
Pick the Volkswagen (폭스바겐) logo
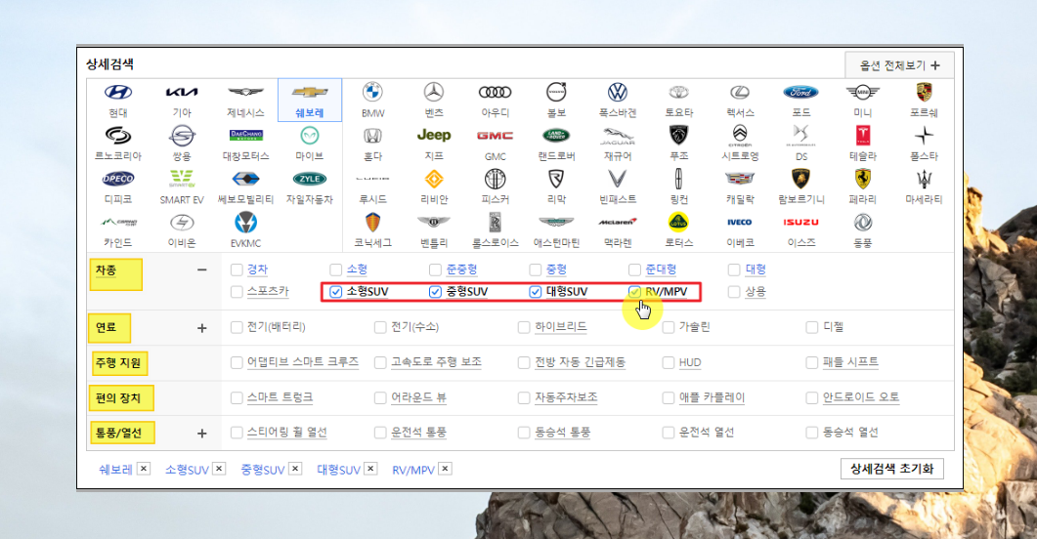click(618, 92)
